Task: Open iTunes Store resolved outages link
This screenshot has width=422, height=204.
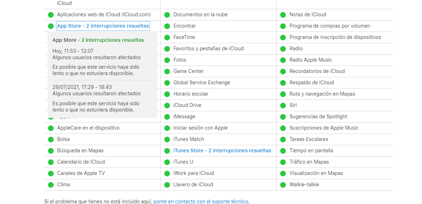Action: pos(222,151)
